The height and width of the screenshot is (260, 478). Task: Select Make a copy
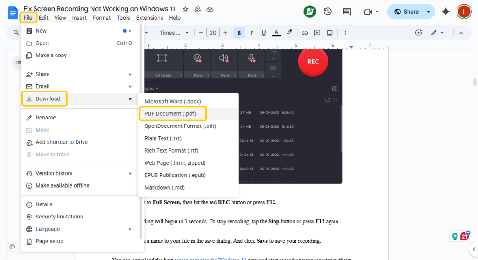click(x=79, y=55)
